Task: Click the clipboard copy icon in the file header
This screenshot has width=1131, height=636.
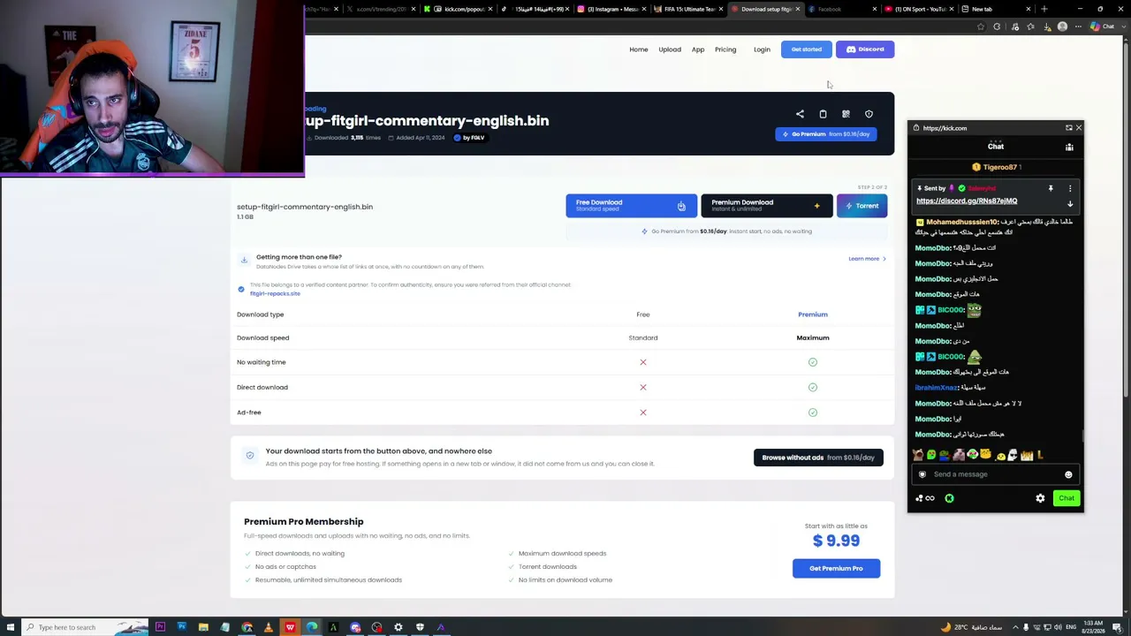Action: [823, 114]
